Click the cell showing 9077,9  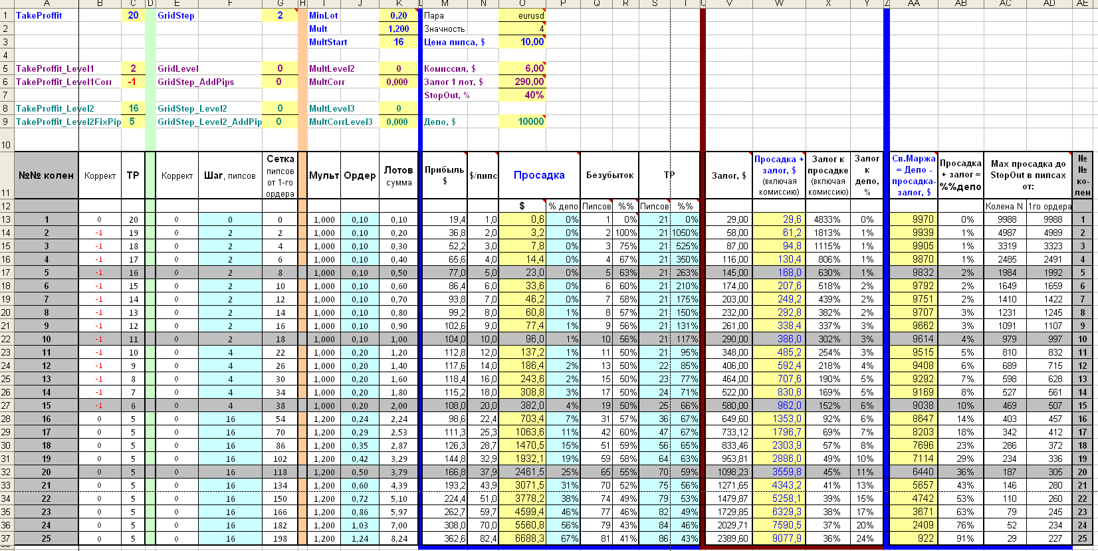(779, 538)
